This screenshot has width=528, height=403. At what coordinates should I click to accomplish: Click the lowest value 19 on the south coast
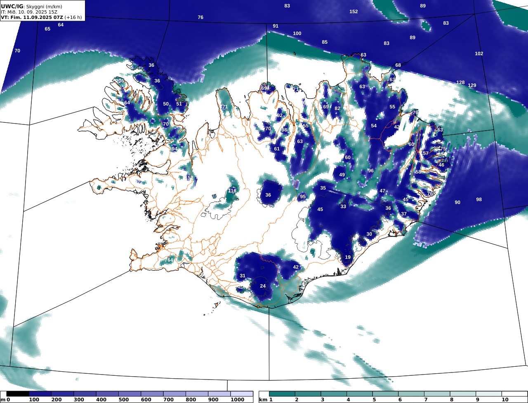(x=348, y=257)
